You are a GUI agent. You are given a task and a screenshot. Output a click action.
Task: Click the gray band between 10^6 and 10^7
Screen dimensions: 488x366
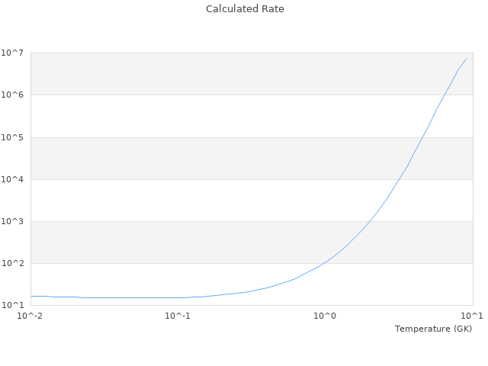pyautogui.click(x=229, y=74)
